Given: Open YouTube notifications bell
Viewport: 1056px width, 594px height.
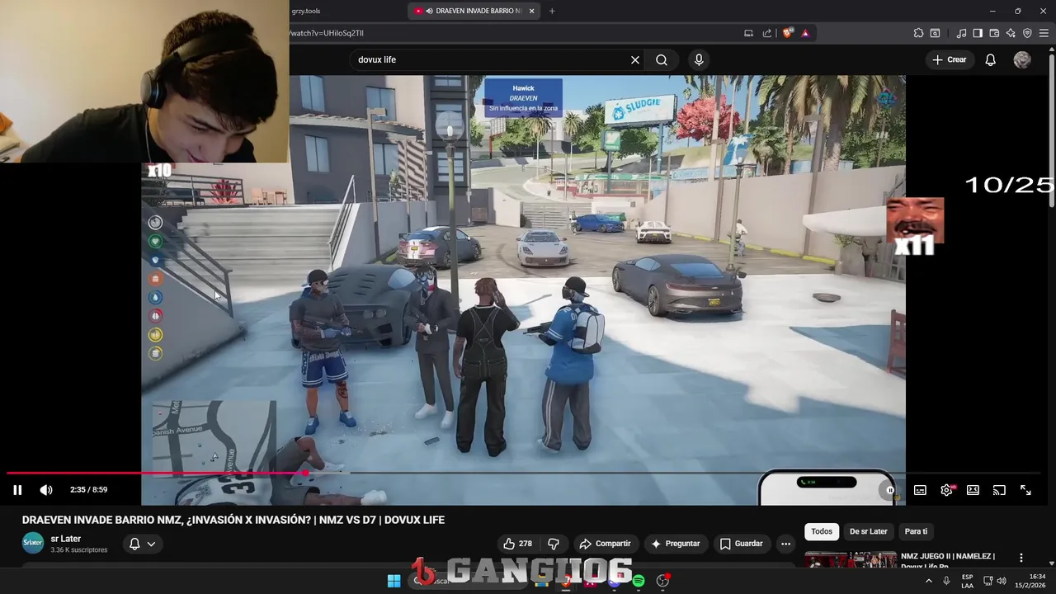Looking at the screenshot, I should (990, 59).
